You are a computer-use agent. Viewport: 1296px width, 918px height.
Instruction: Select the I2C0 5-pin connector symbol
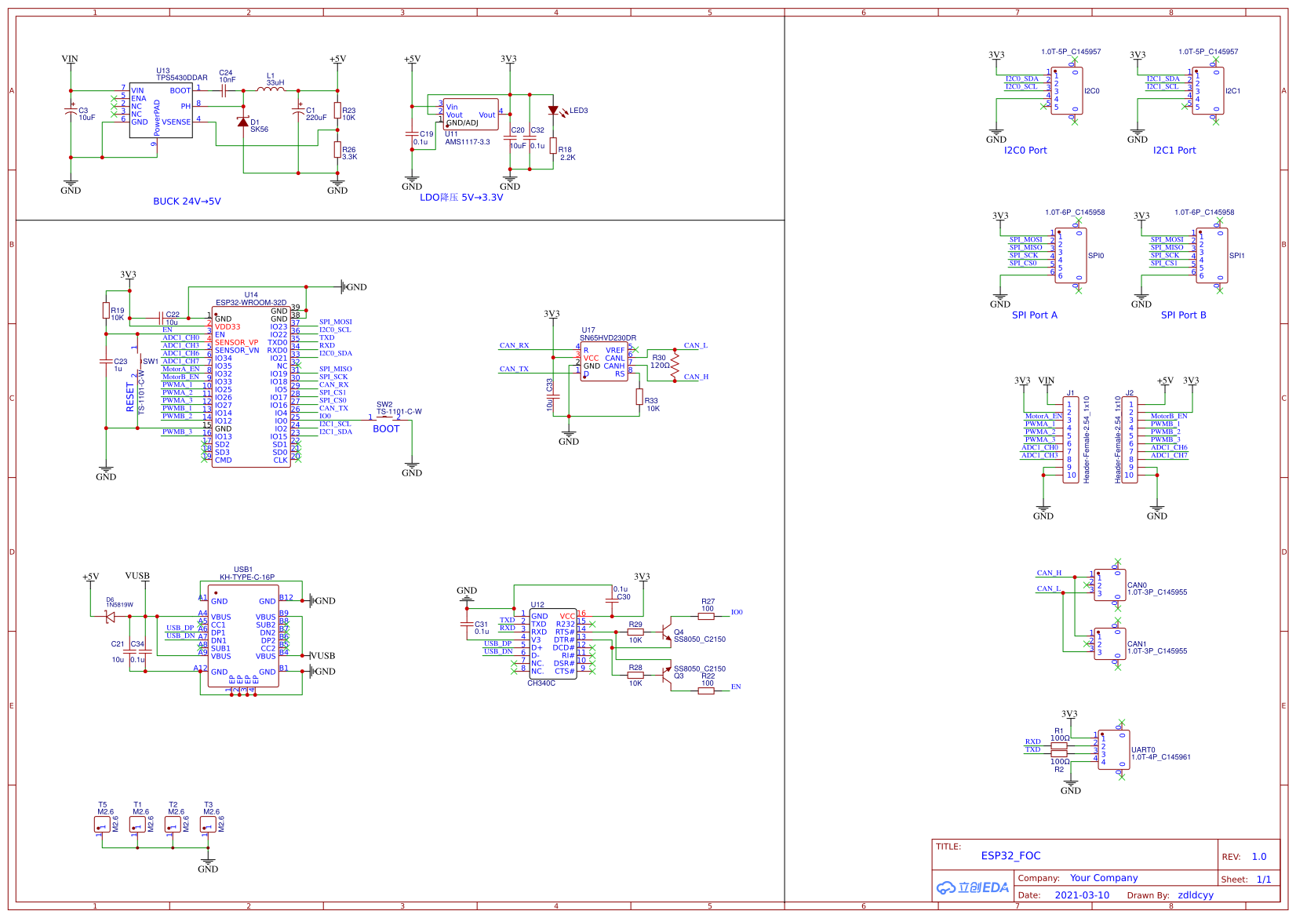pyautogui.click(x=1067, y=91)
